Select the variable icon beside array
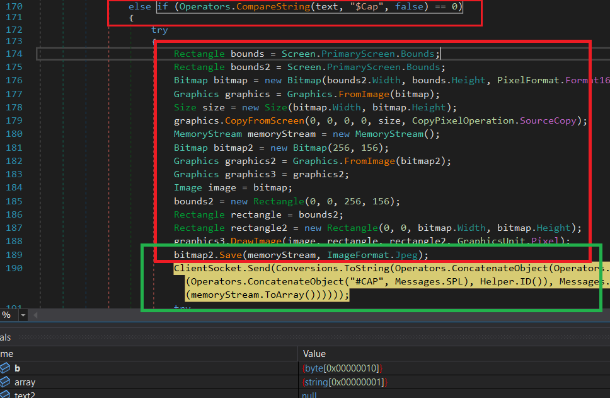 pos(5,382)
